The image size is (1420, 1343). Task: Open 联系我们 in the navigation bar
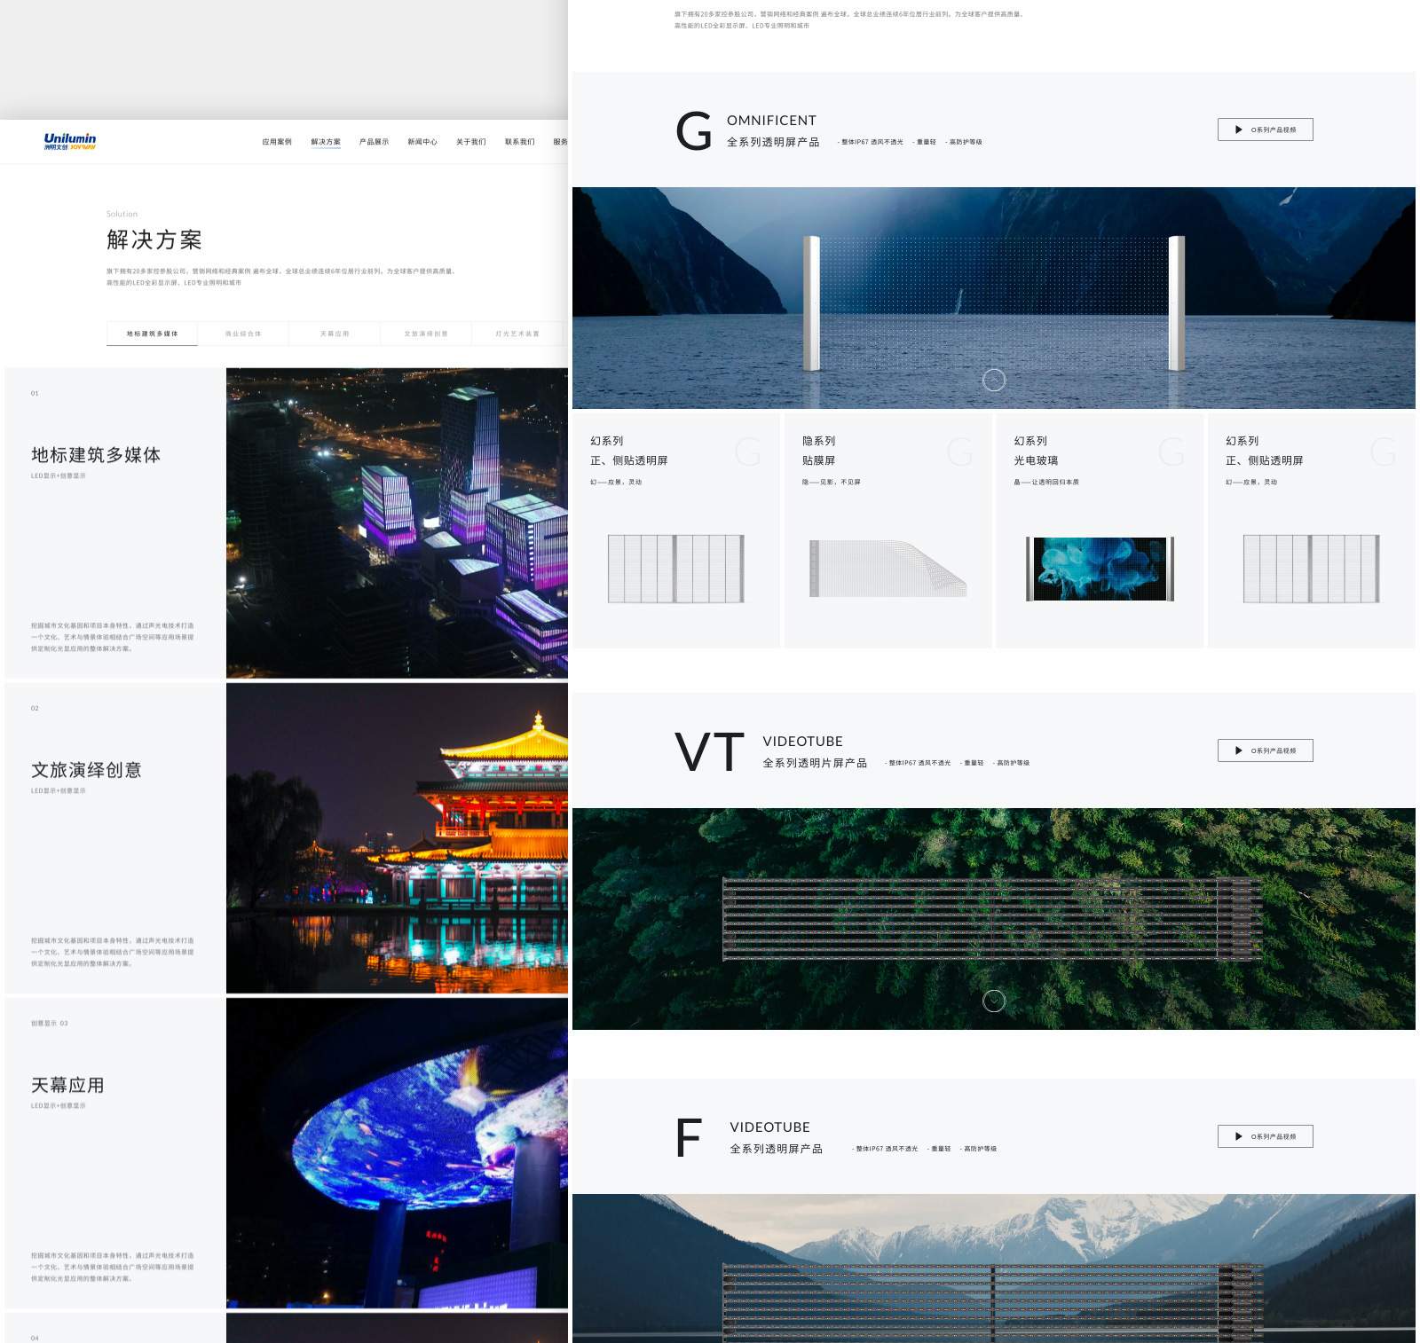[x=520, y=142]
